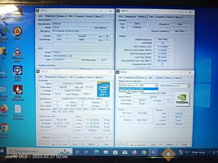Open the CPUID HWMonitor desktop shortcut

(17, 93)
